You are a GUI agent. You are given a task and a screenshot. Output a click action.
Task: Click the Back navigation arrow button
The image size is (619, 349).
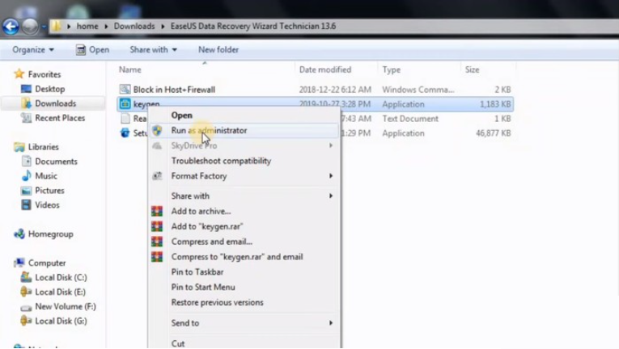[11, 27]
